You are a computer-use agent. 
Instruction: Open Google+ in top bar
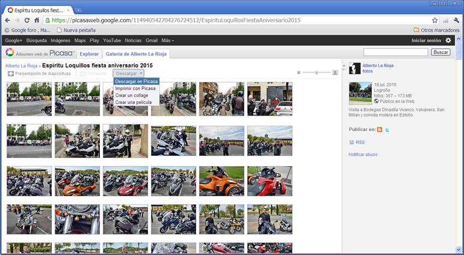14,40
